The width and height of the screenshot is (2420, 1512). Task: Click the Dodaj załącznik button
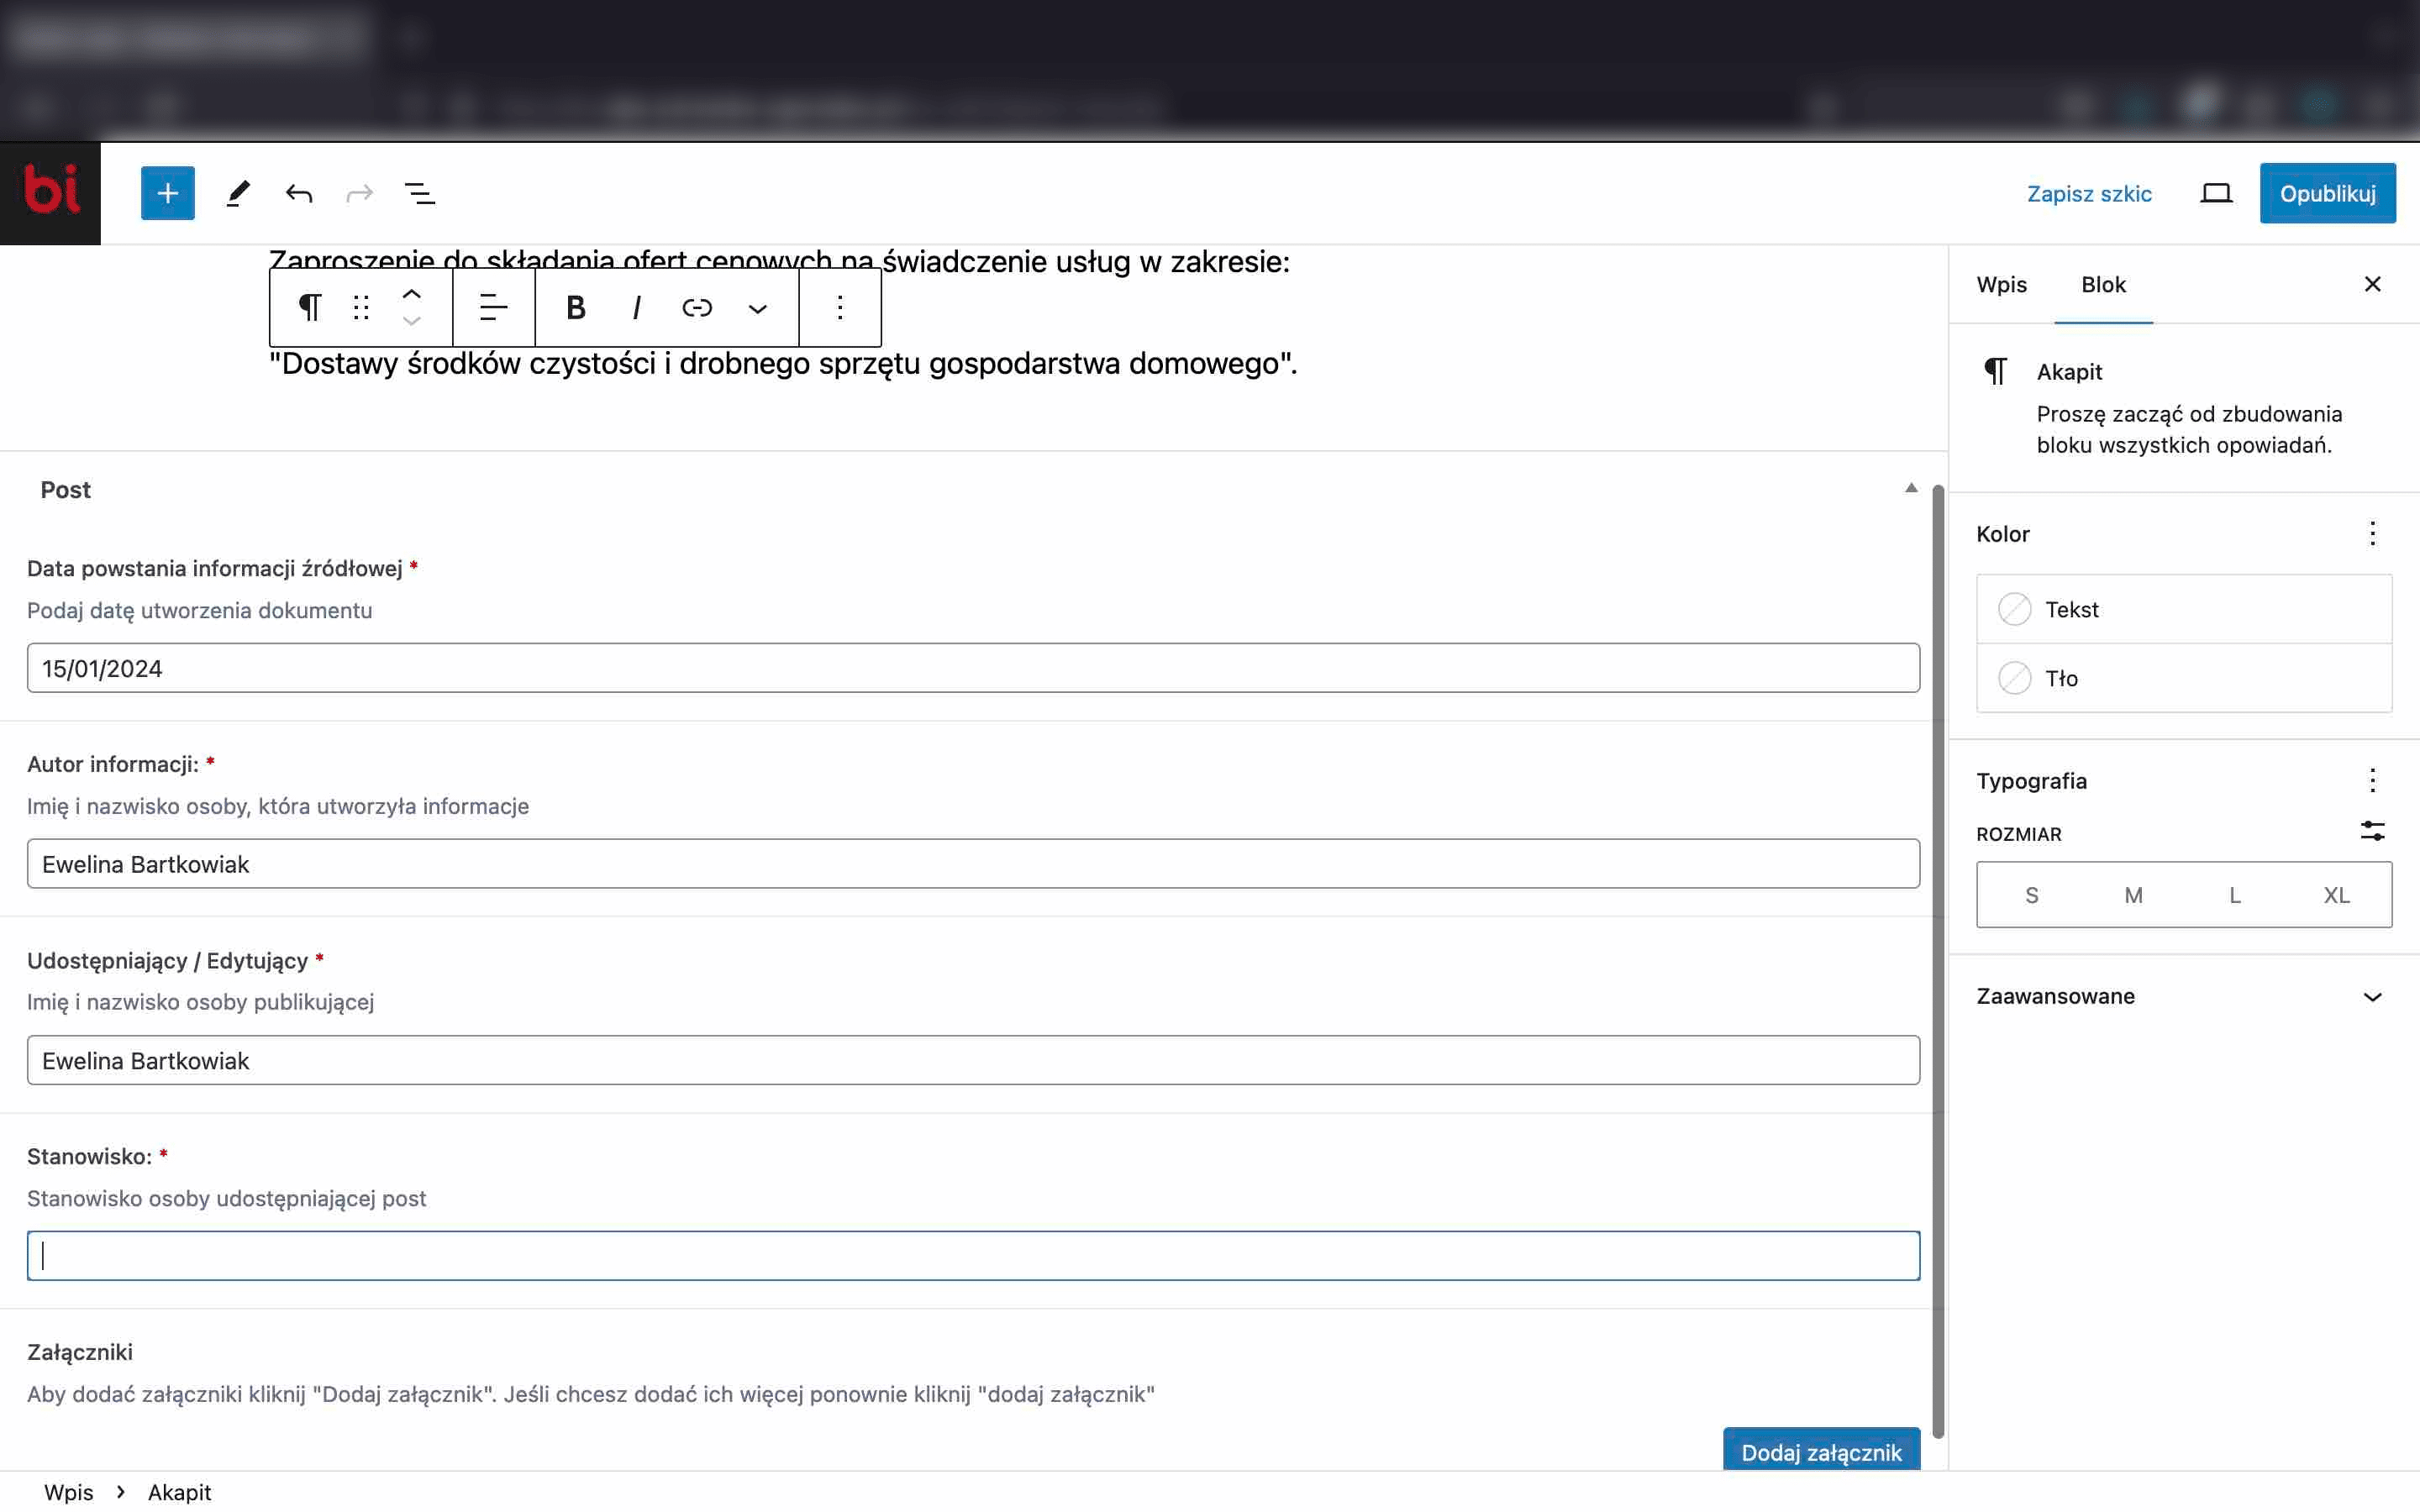pos(1821,1450)
